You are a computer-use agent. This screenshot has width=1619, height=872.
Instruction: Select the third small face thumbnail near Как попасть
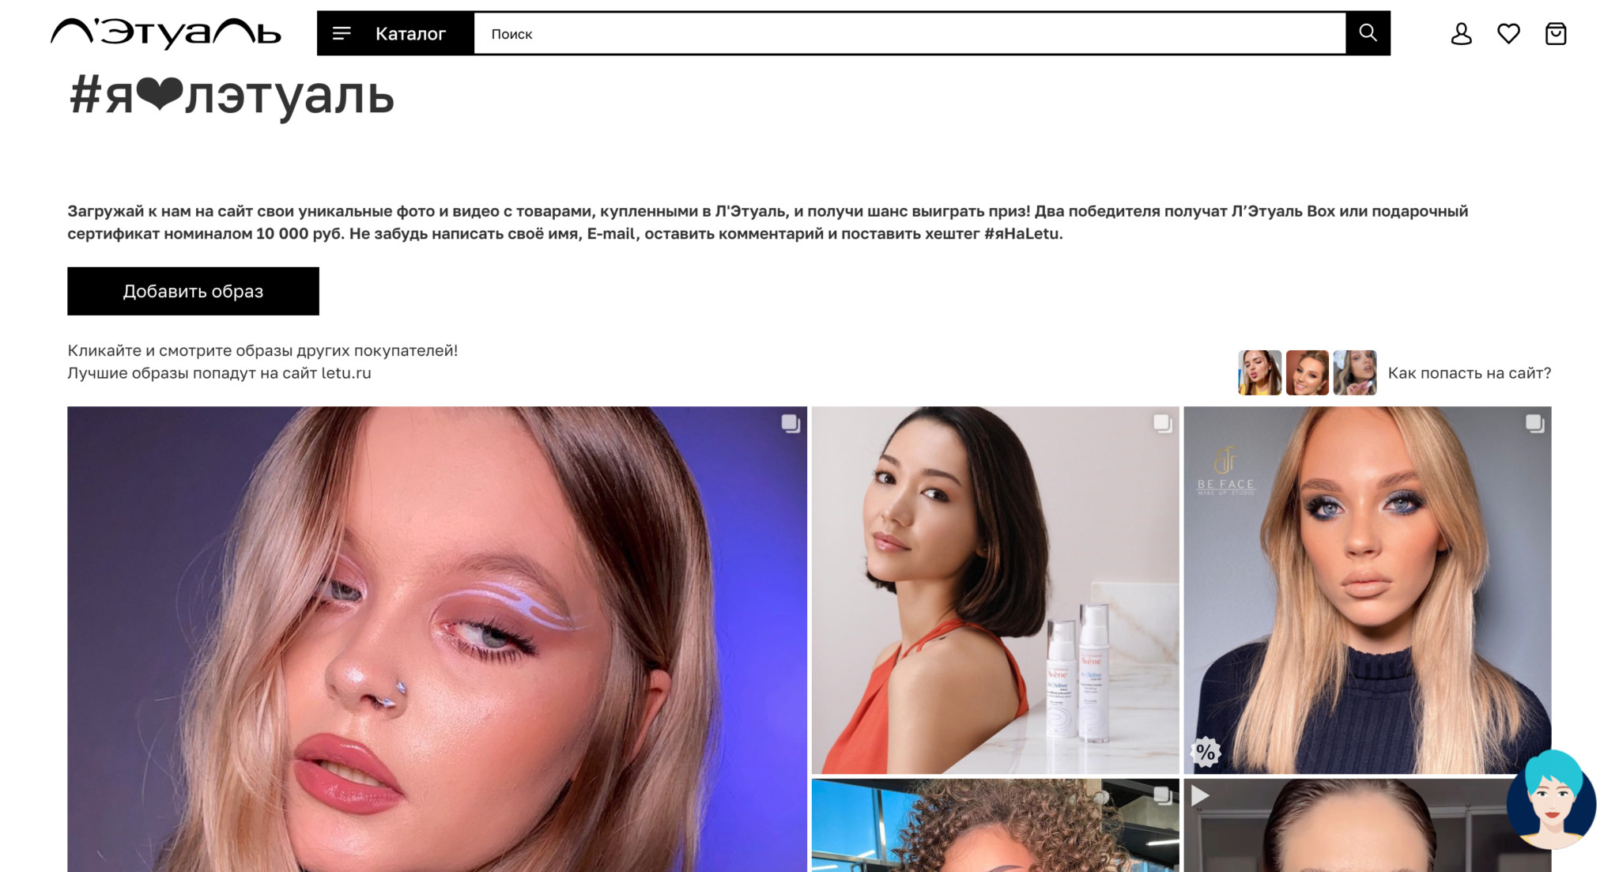tap(1354, 372)
